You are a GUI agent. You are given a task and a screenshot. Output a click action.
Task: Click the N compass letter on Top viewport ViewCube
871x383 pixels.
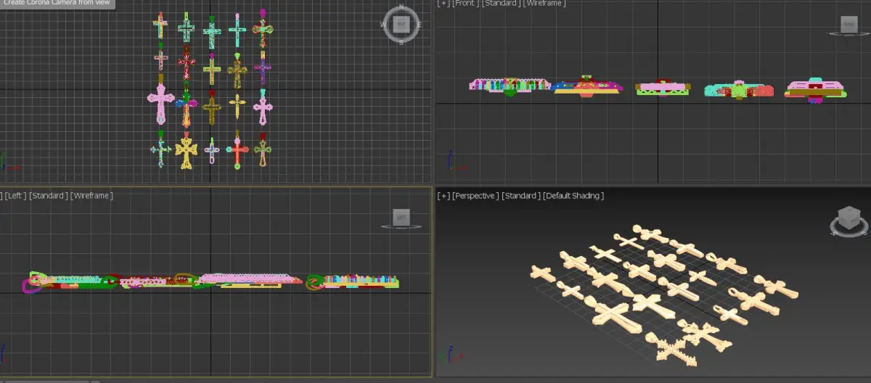401,7
